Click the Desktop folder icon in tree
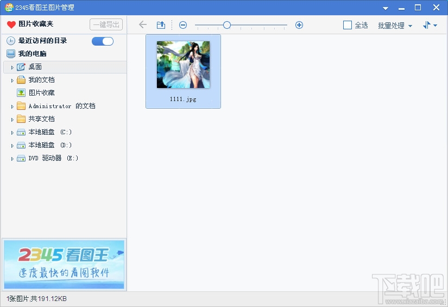Screen dimensions: 448x307 (21, 67)
